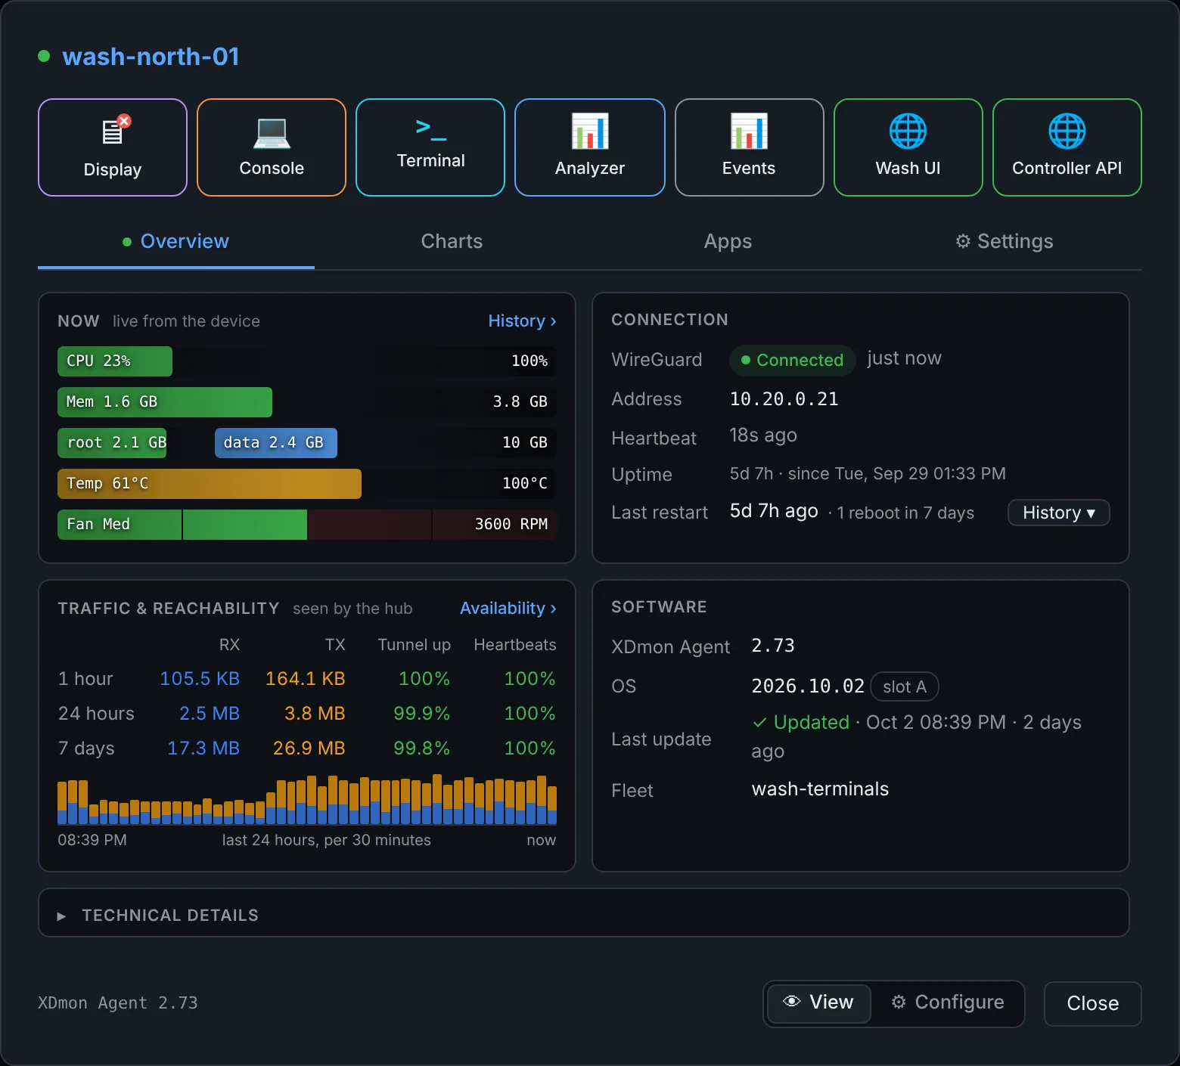Image resolution: width=1180 pixels, height=1066 pixels.
Task: Click the green status dot beside wash-north-01
Action: [44, 56]
